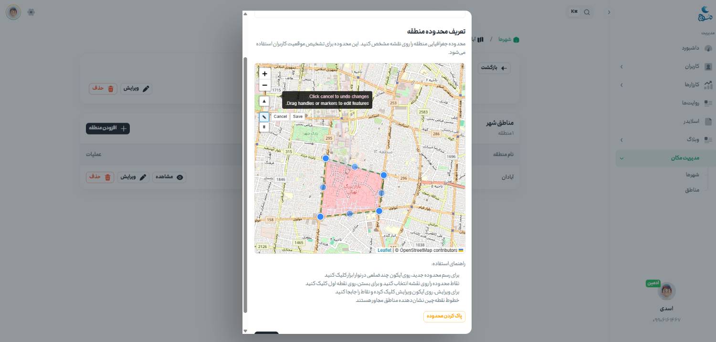The height and width of the screenshot is (342, 716).
Task: Save the map edit changes
Action: pyautogui.click(x=297, y=116)
